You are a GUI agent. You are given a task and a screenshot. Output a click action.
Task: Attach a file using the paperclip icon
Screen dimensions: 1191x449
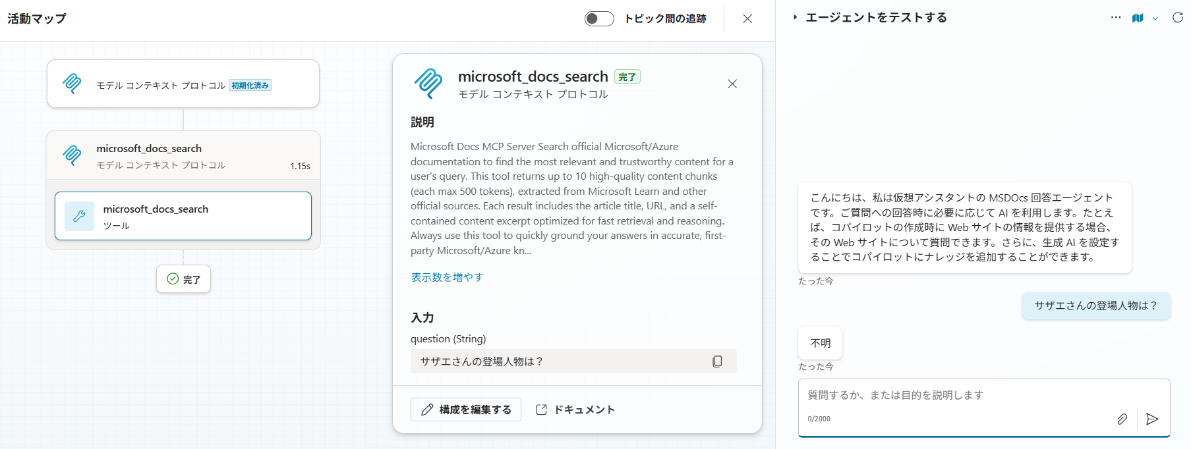click(x=1122, y=419)
